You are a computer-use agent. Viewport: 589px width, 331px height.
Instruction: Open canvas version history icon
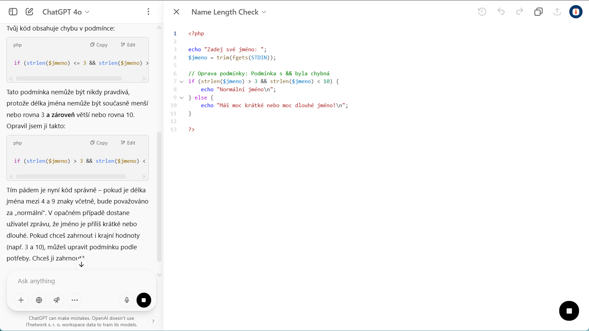click(x=482, y=12)
